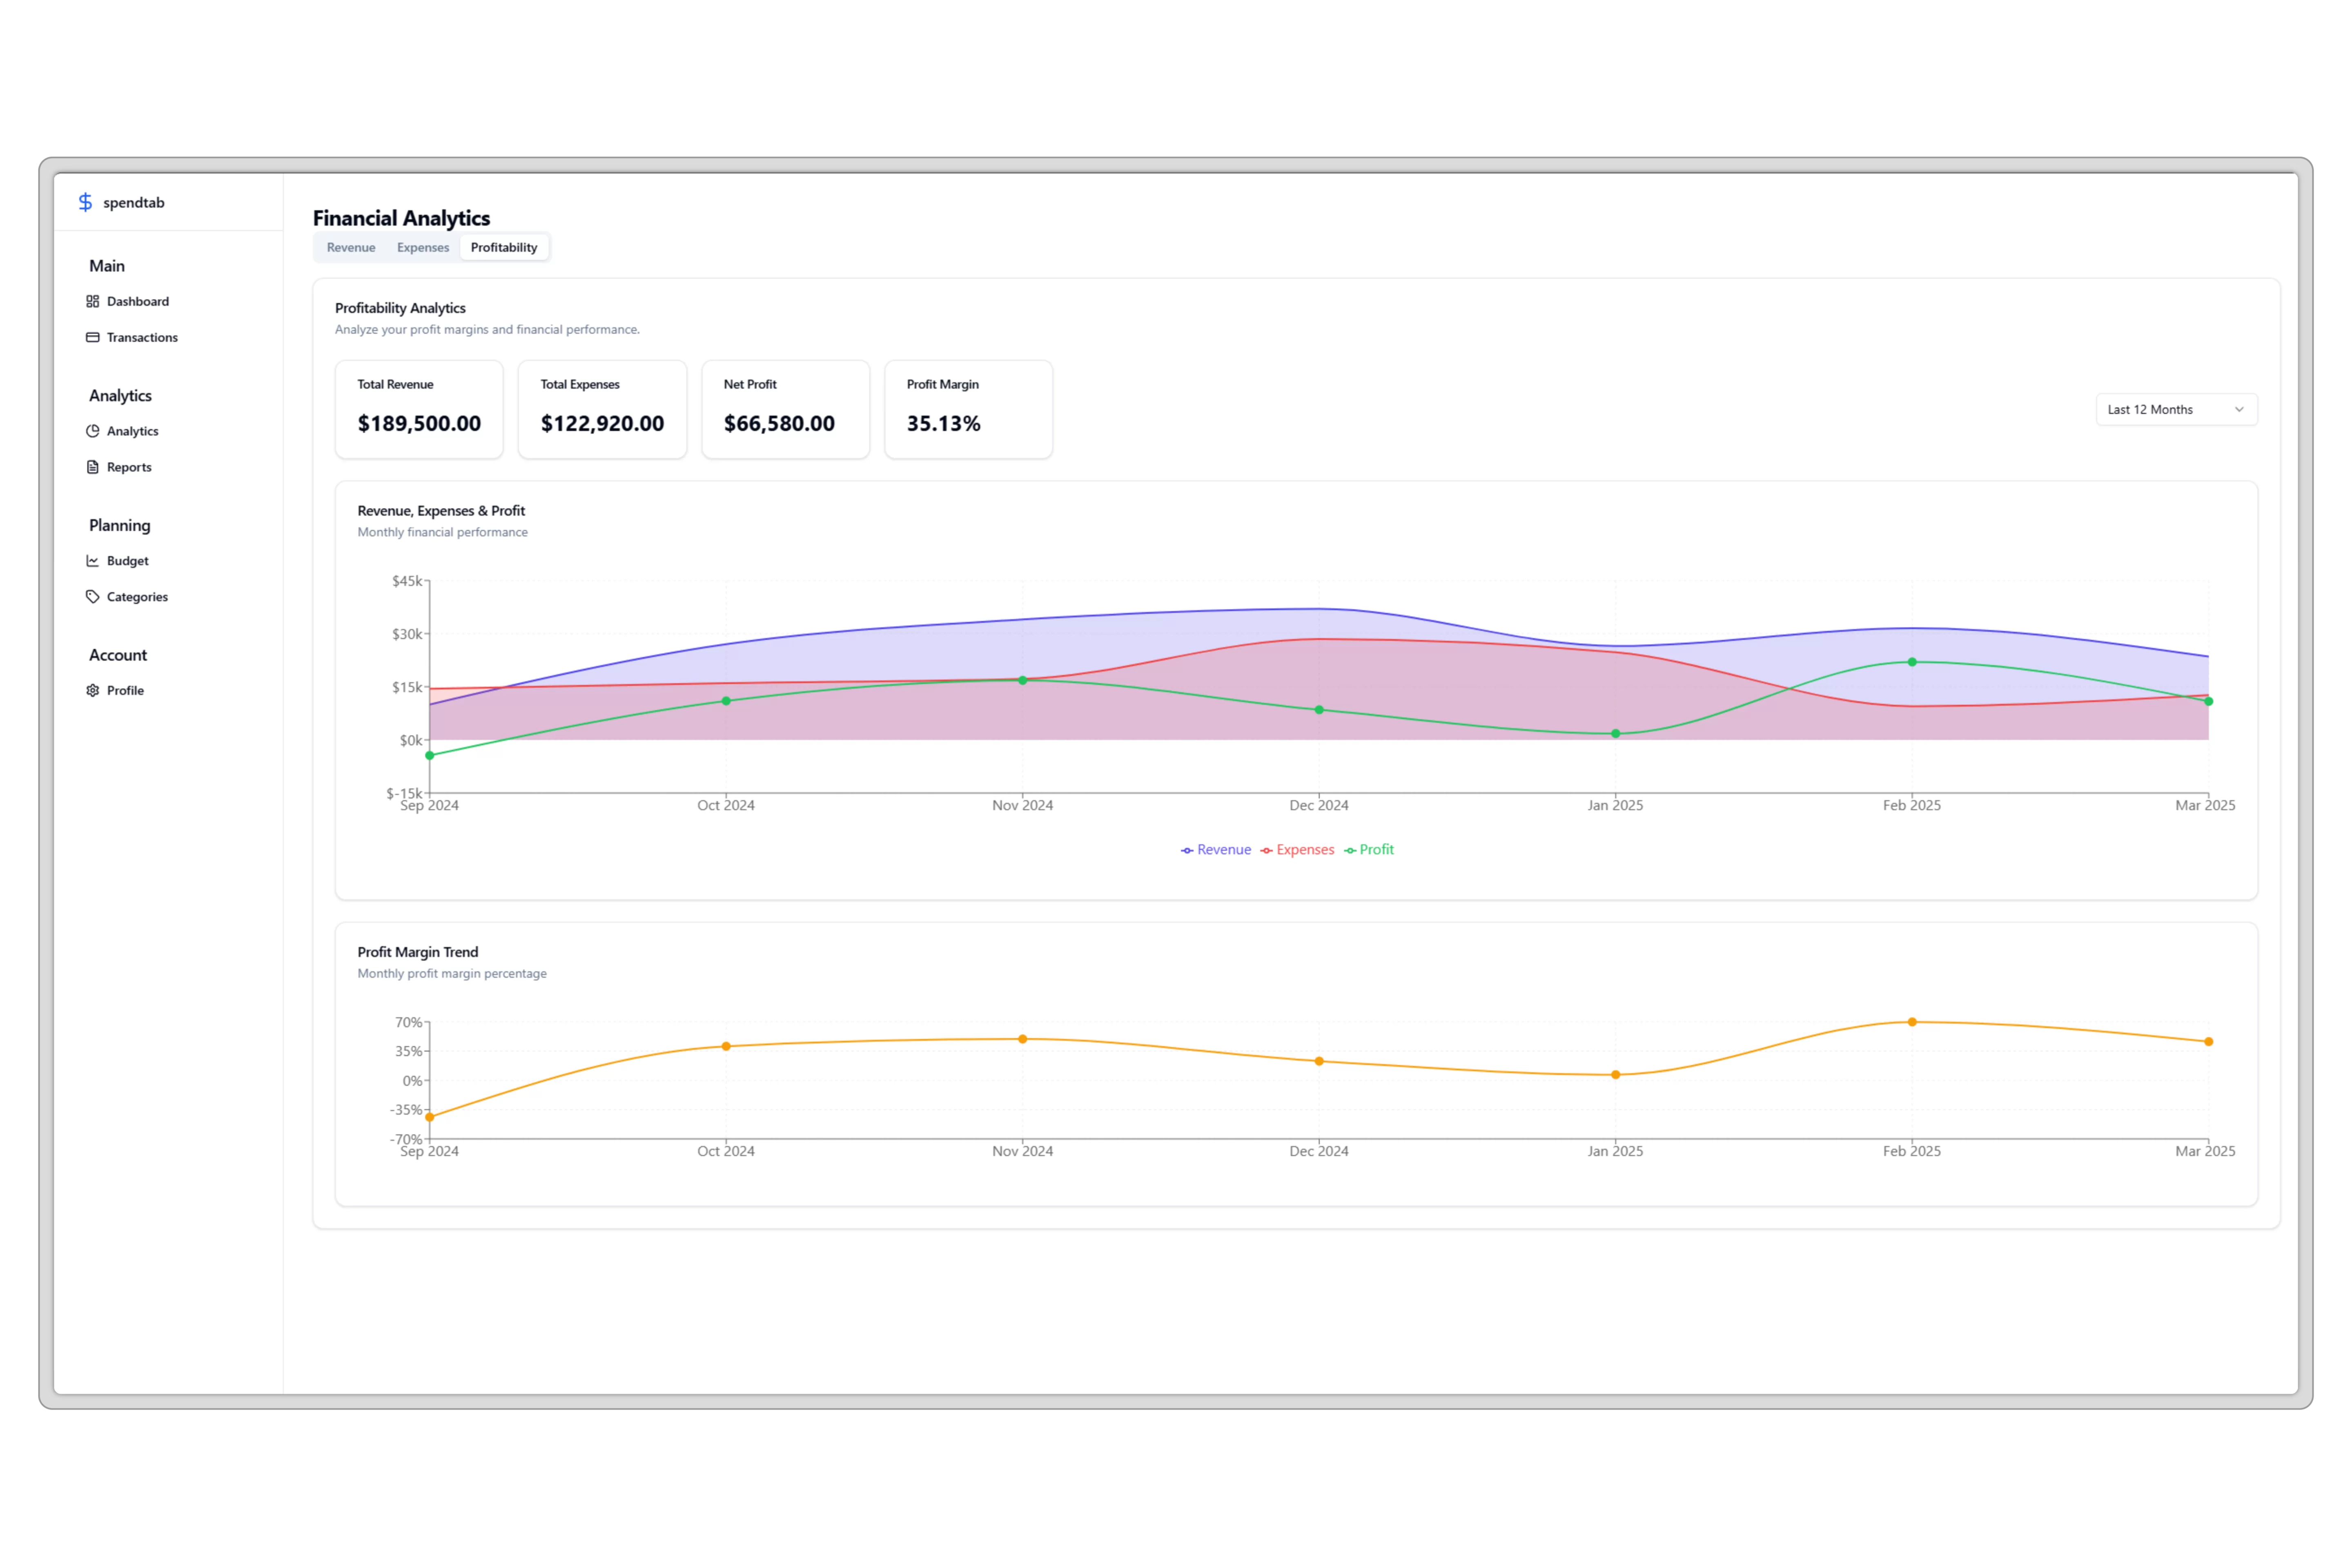Click the Sep 2024 margin trend point
Screen dimensions: 2352x1568
click(430, 1117)
